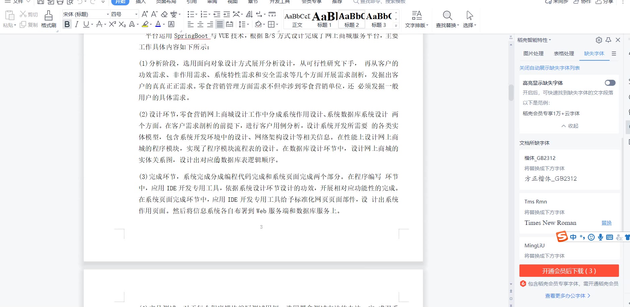The width and height of the screenshot is (630, 307).
Task: Apply paragraph shading fill color
Action: (x=258, y=24)
